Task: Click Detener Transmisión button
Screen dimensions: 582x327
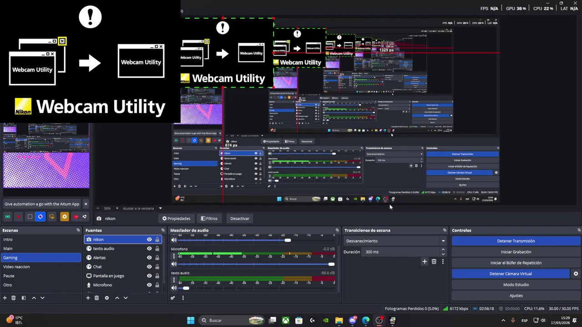Action: [516, 241]
